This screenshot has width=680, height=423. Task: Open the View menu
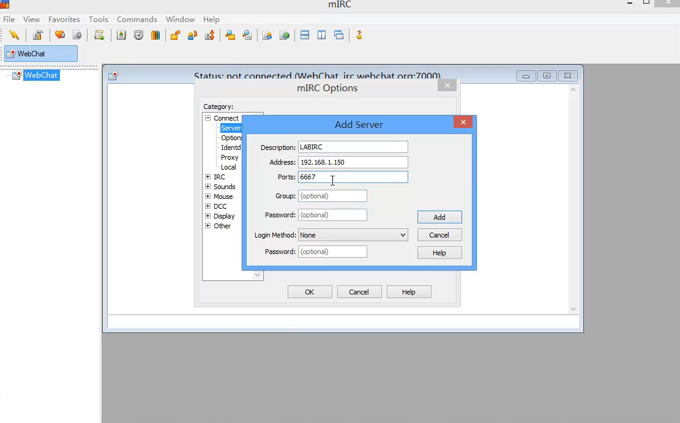(31, 20)
